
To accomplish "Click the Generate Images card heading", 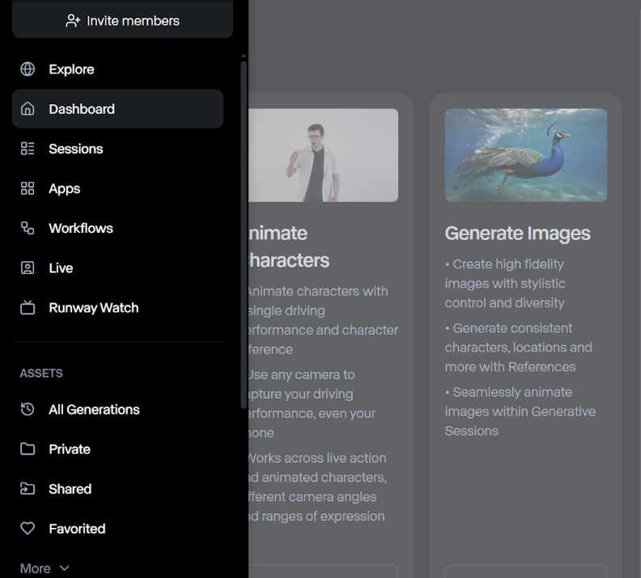I will click(517, 234).
